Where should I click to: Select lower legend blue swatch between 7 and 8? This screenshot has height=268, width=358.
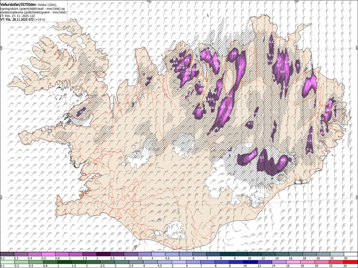(207, 262)
